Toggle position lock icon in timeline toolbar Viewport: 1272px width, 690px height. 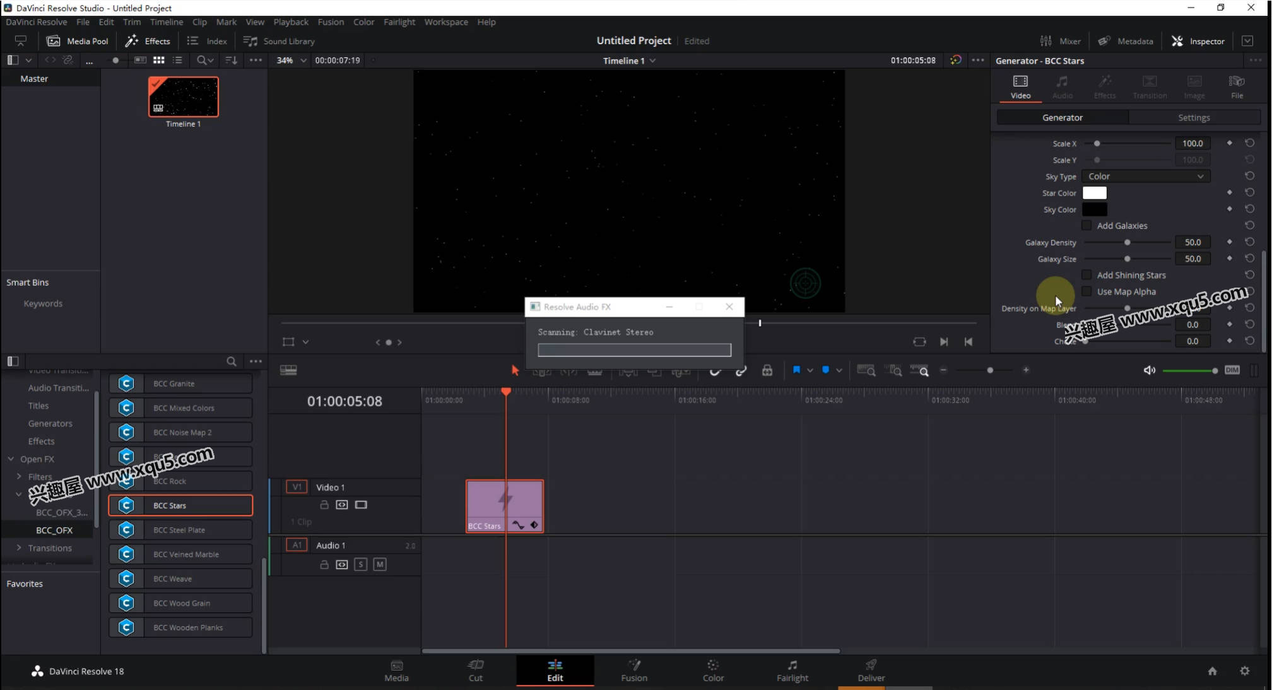click(x=767, y=370)
